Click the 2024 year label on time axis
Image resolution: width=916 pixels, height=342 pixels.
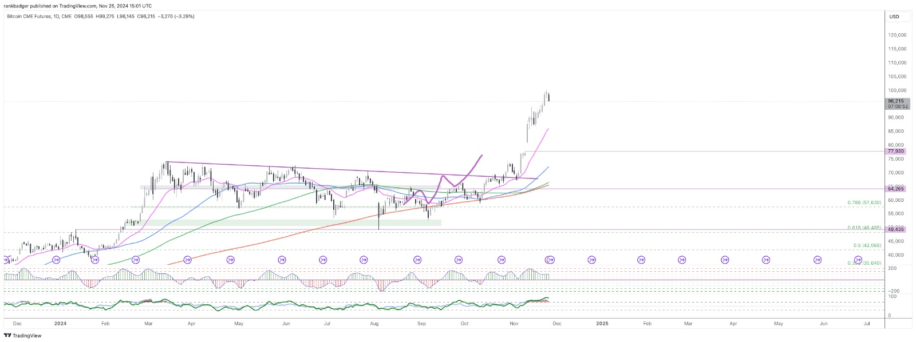[x=60, y=324]
